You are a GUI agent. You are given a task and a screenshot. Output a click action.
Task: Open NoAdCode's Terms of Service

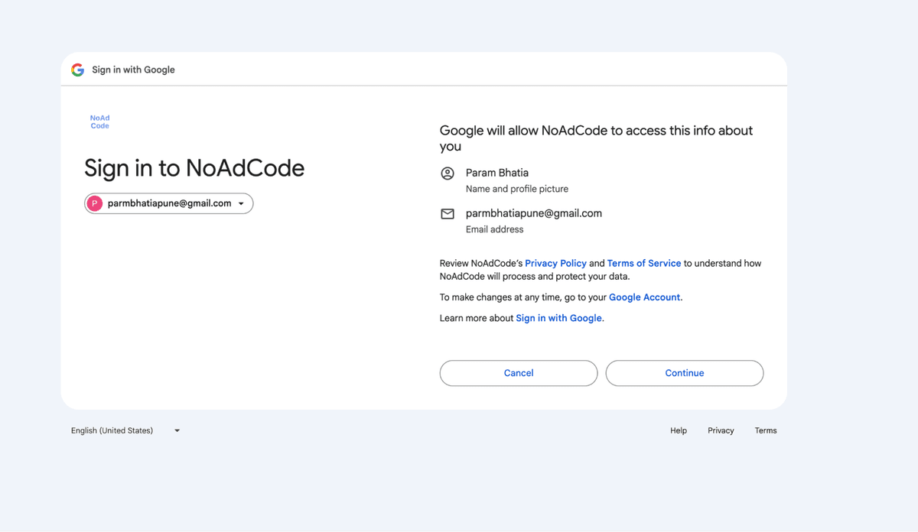point(643,263)
